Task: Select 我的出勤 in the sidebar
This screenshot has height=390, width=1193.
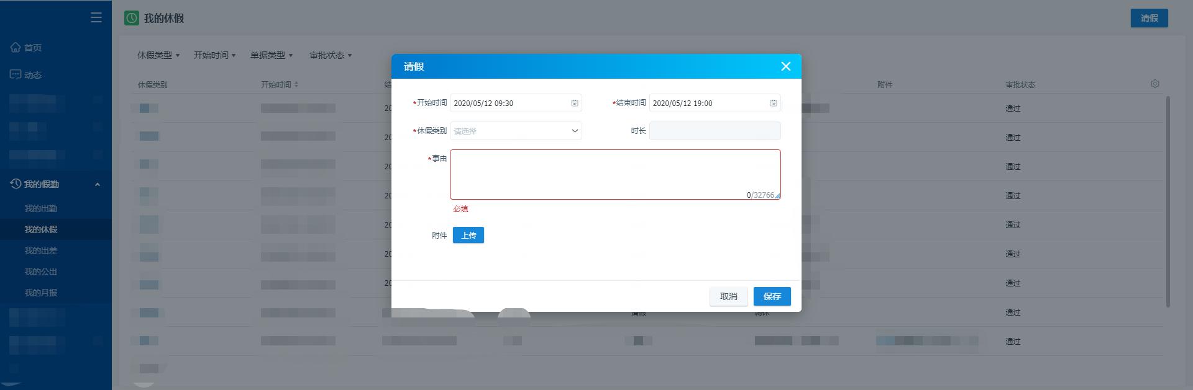Action: (41, 208)
